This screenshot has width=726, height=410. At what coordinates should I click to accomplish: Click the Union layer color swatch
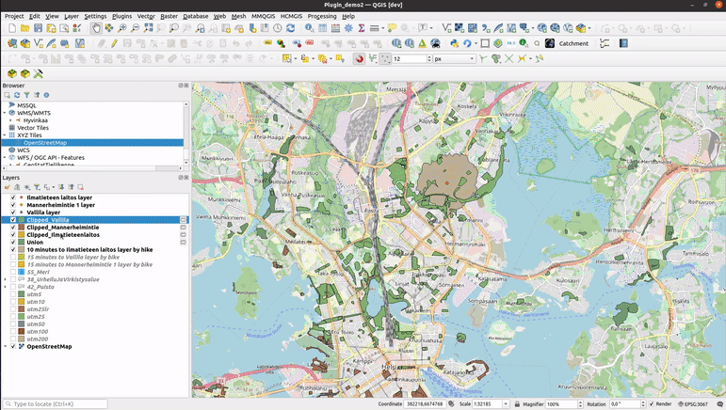pos(22,243)
